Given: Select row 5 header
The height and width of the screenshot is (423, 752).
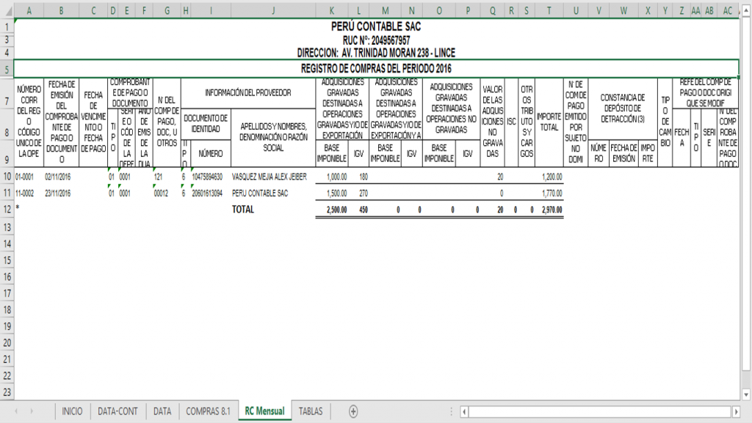Looking at the screenshot, I should click(x=7, y=69).
